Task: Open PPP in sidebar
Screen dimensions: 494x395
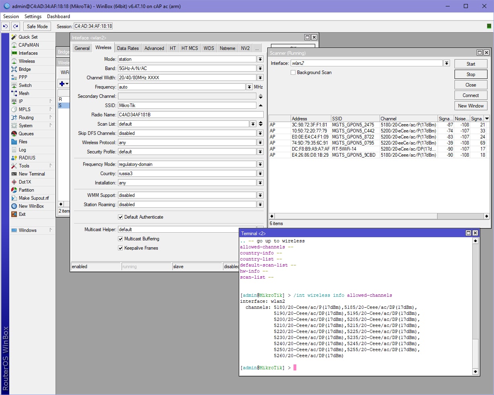Action: pyautogui.click(x=23, y=77)
